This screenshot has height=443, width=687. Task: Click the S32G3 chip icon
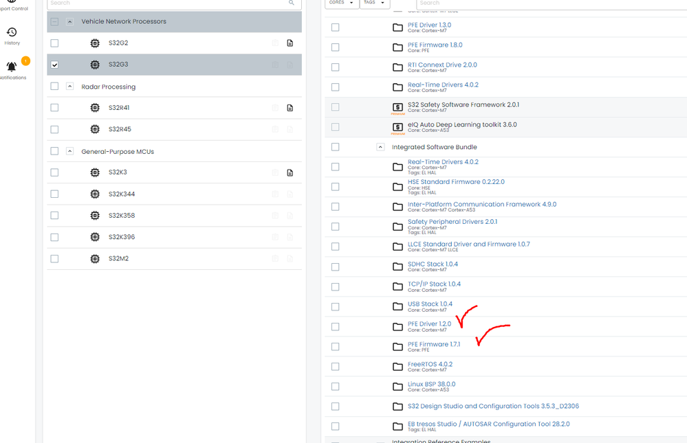pos(95,65)
